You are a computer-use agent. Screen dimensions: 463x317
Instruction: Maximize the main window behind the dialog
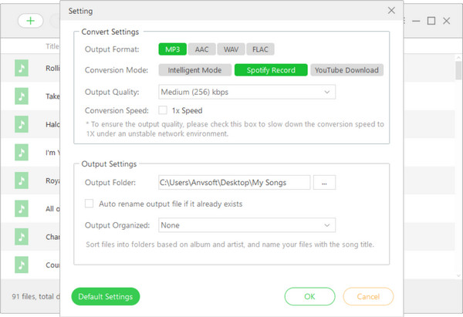(x=431, y=21)
